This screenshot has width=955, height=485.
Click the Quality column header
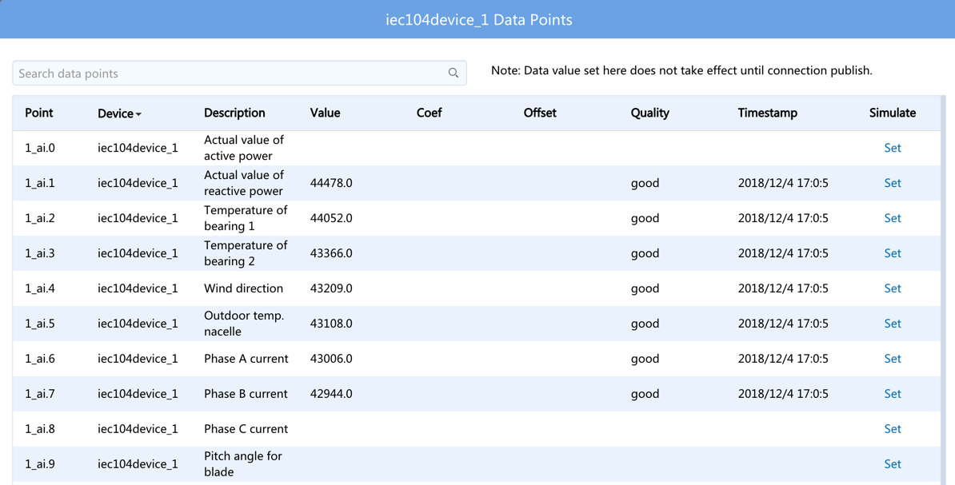pyautogui.click(x=649, y=113)
